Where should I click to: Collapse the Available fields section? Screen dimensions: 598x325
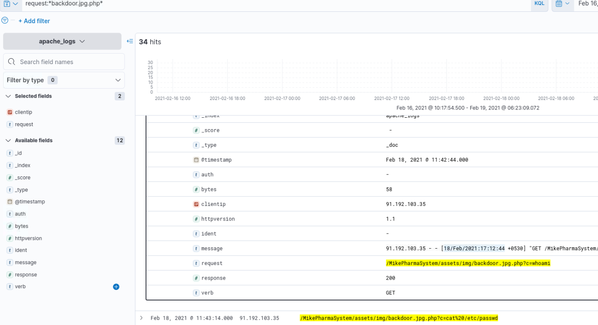point(8,140)
